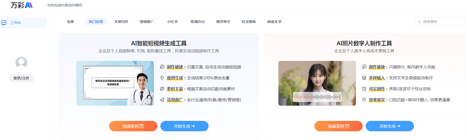Screen dimensions: 467x140
Task: Click the 万彩AI logo
Action: (x=22, y=5)
